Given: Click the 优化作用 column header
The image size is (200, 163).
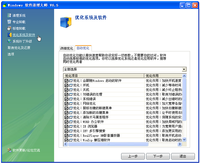Looking at the screenshot, I should [x=163, y=76].
